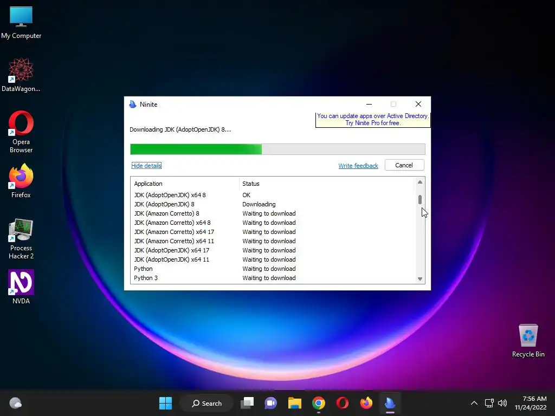Switch to Ninite taskbar icon
Image resolution: width=555 pixels, height=416 pixels.
(390, 403)
